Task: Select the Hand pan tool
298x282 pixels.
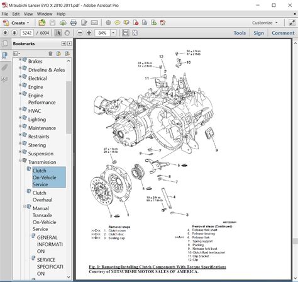Action: (x=67, y=33)
